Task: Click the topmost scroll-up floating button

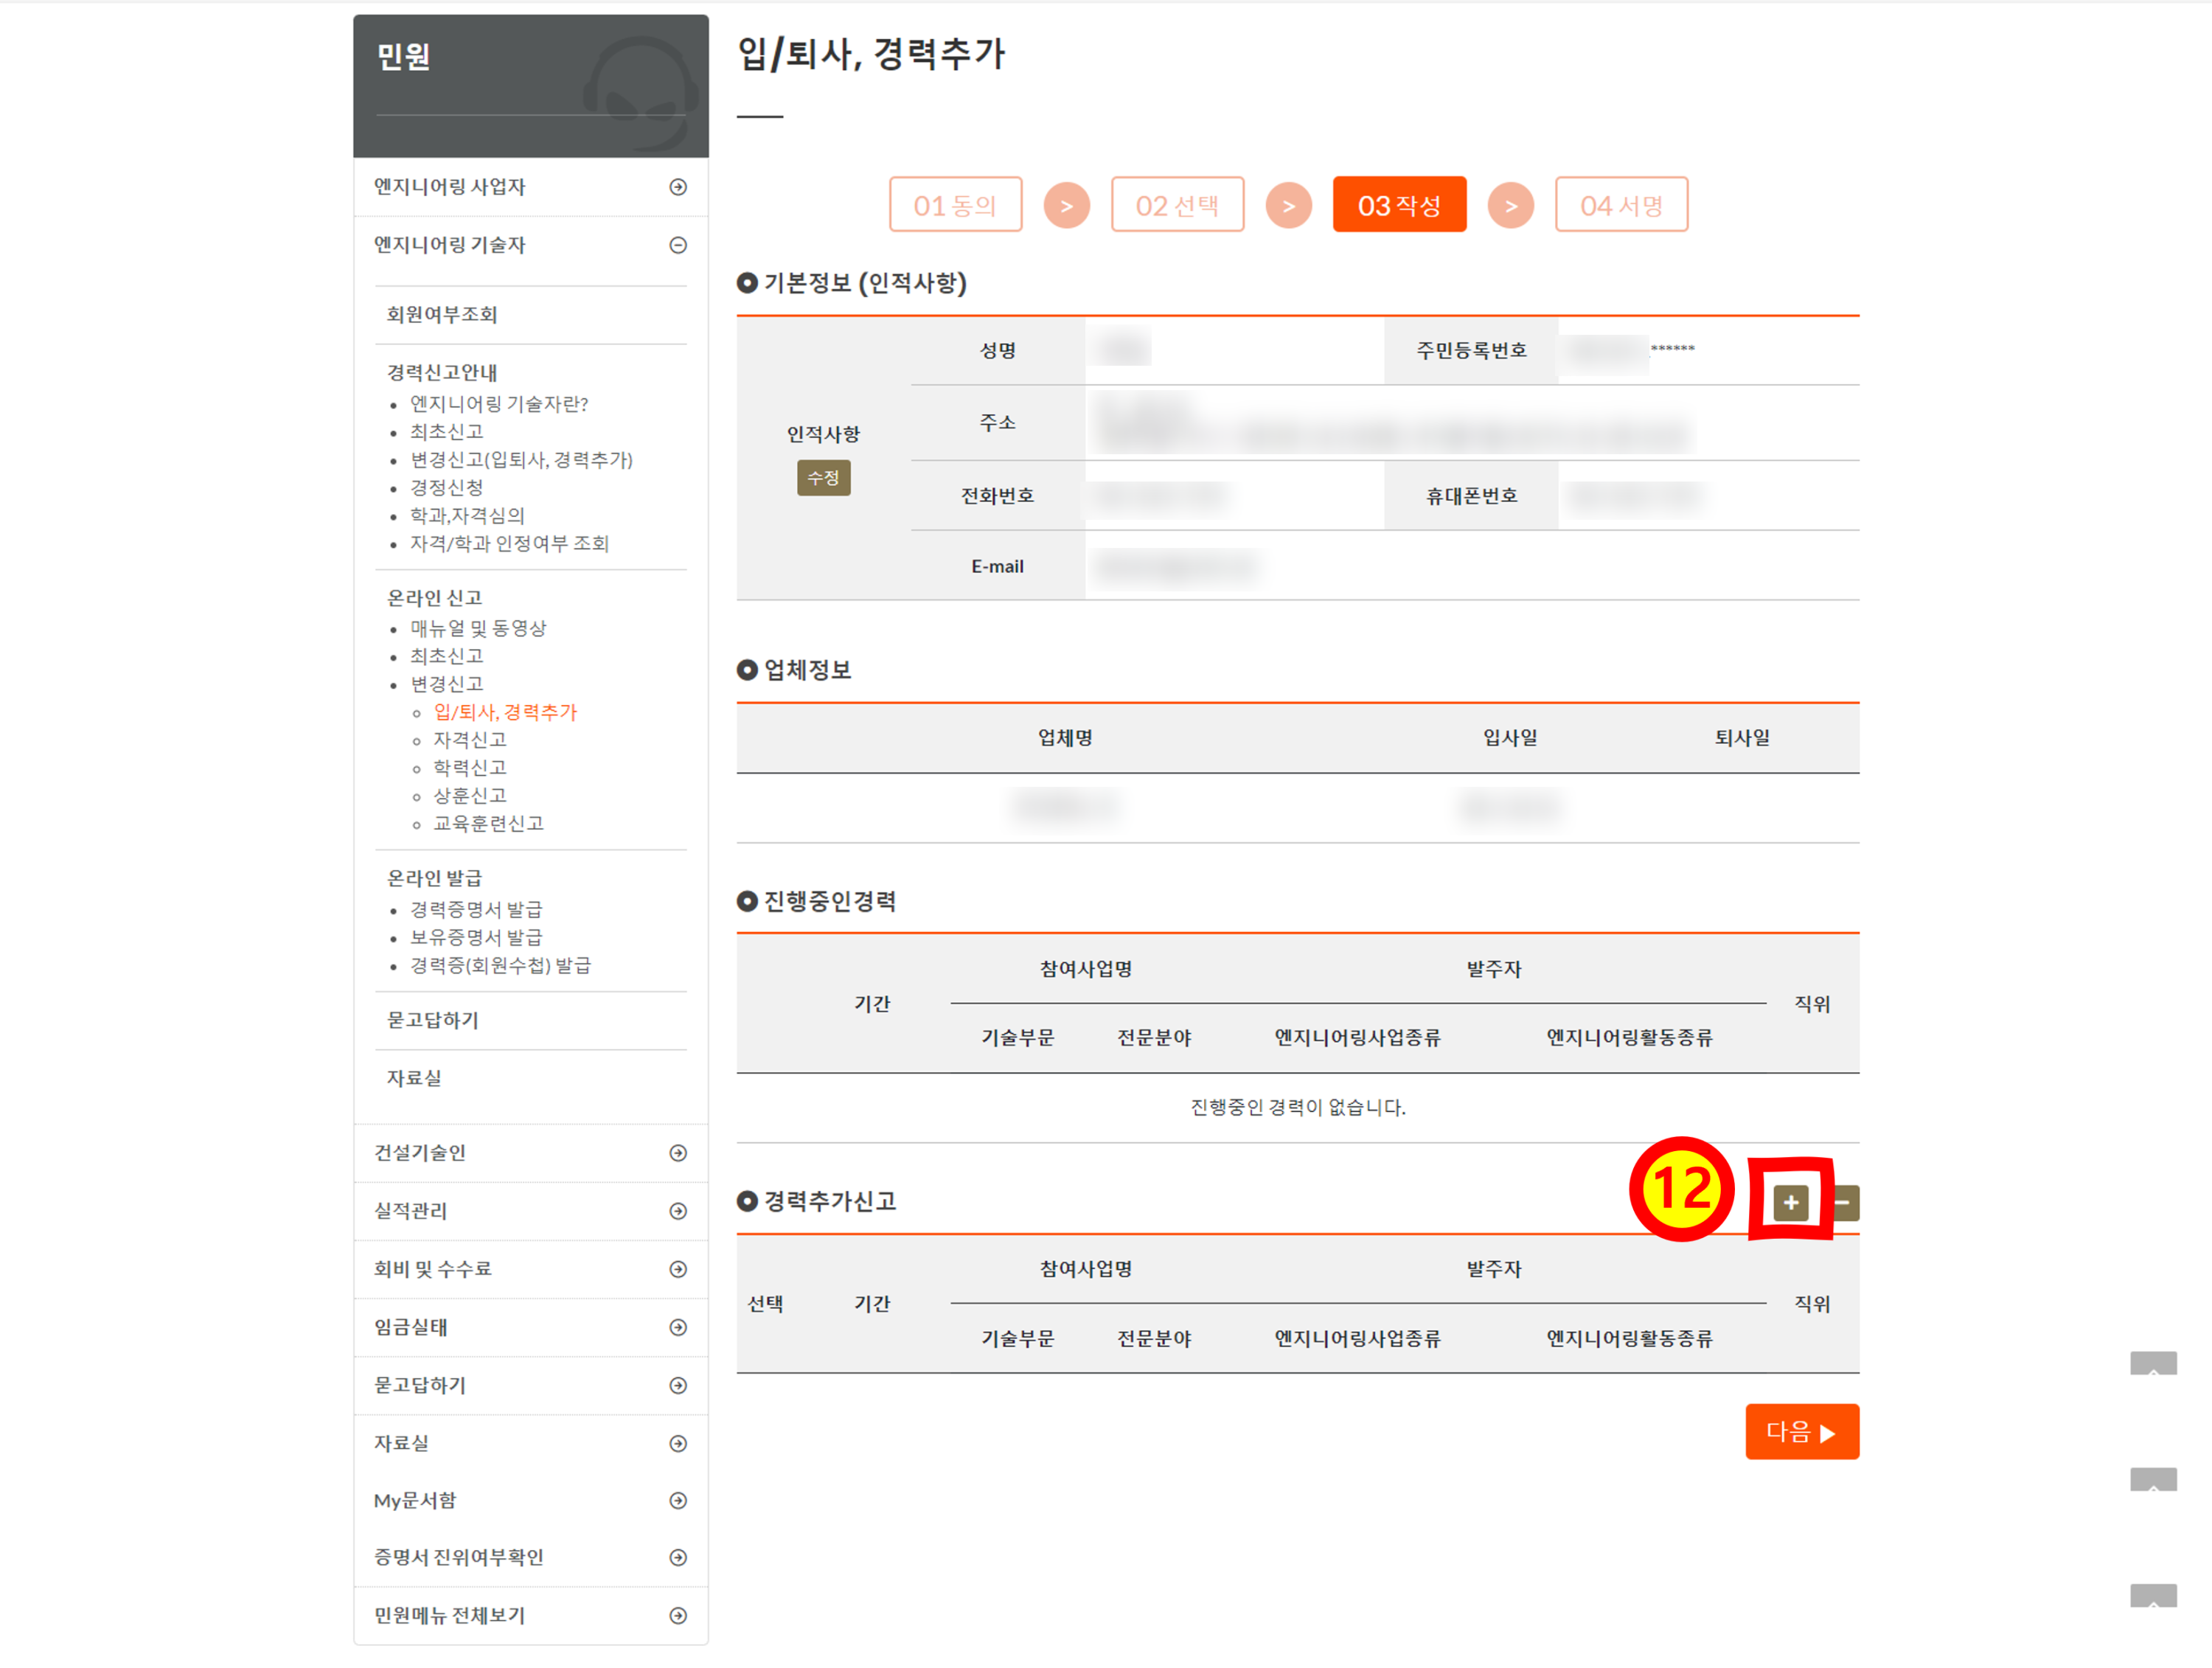Action: (x=2152, y=1364)
